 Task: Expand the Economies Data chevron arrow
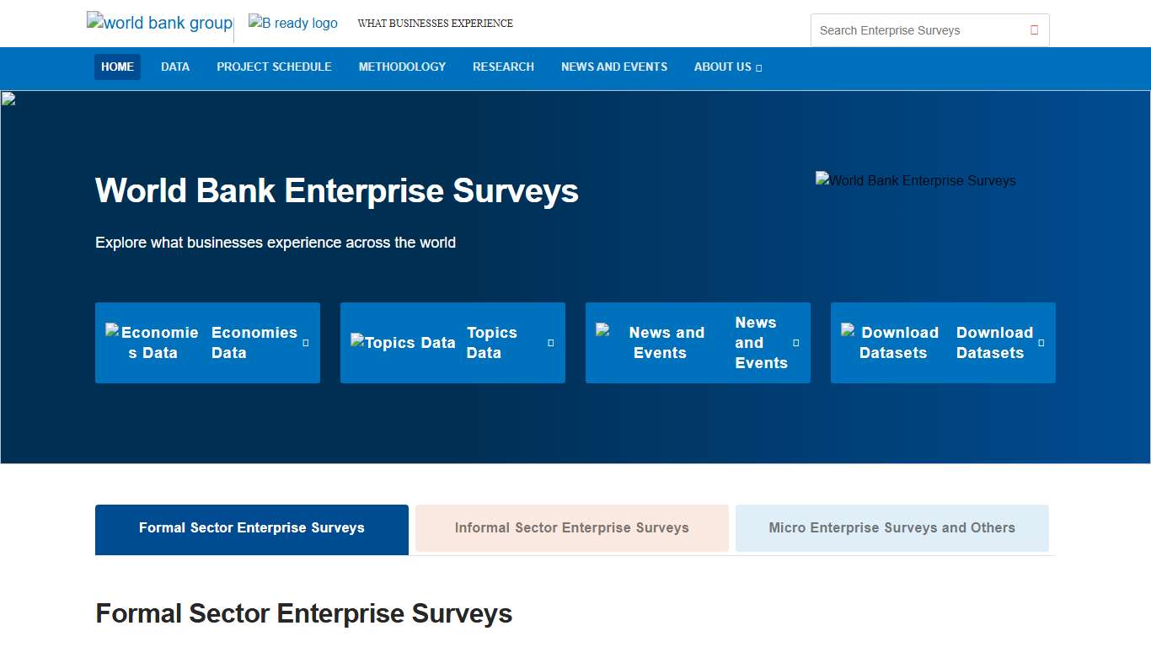tap(308, 343)
